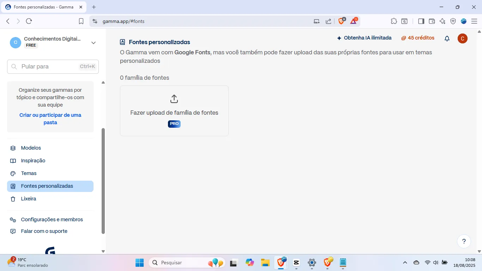Reload the page with the browser refresh icon

tap(29, 21)
